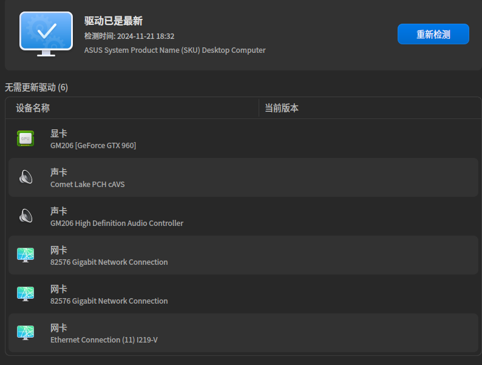Click the 设备名称 column header

click(33, 108)
